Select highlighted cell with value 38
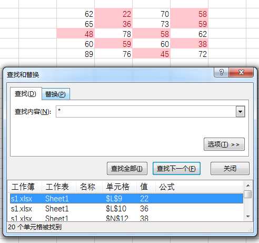This screenshot has width=259, height=243. coord(190,44)
